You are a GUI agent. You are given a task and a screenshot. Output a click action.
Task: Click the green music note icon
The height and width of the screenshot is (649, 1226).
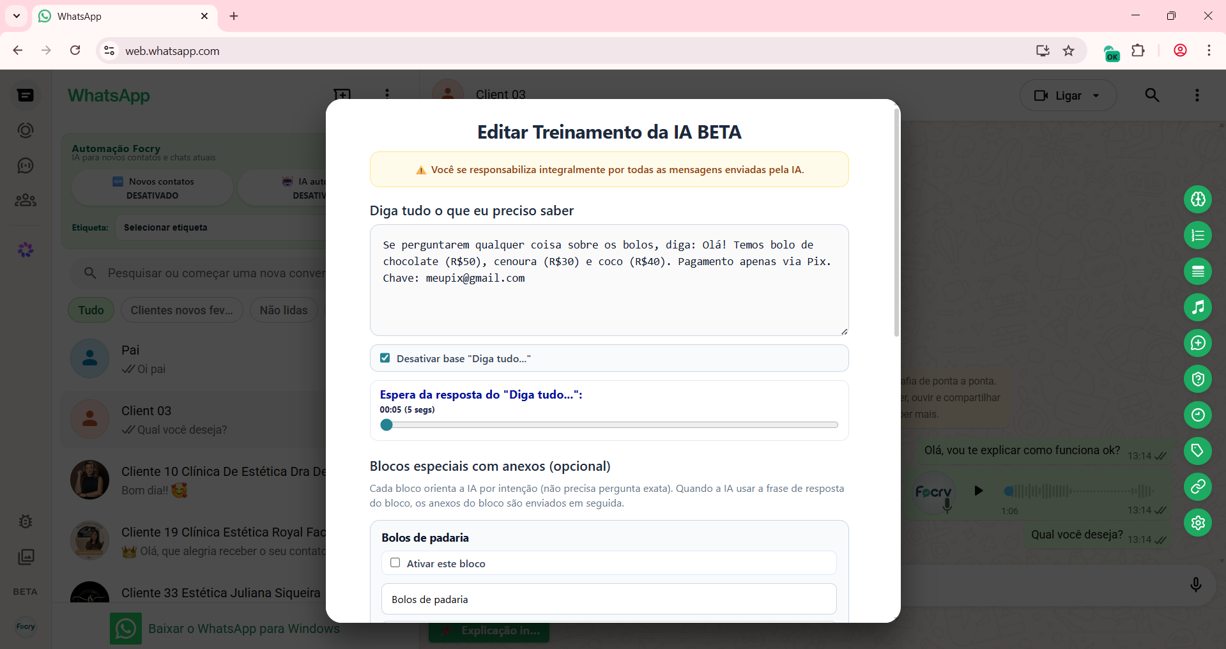(x=1198, y=307)
